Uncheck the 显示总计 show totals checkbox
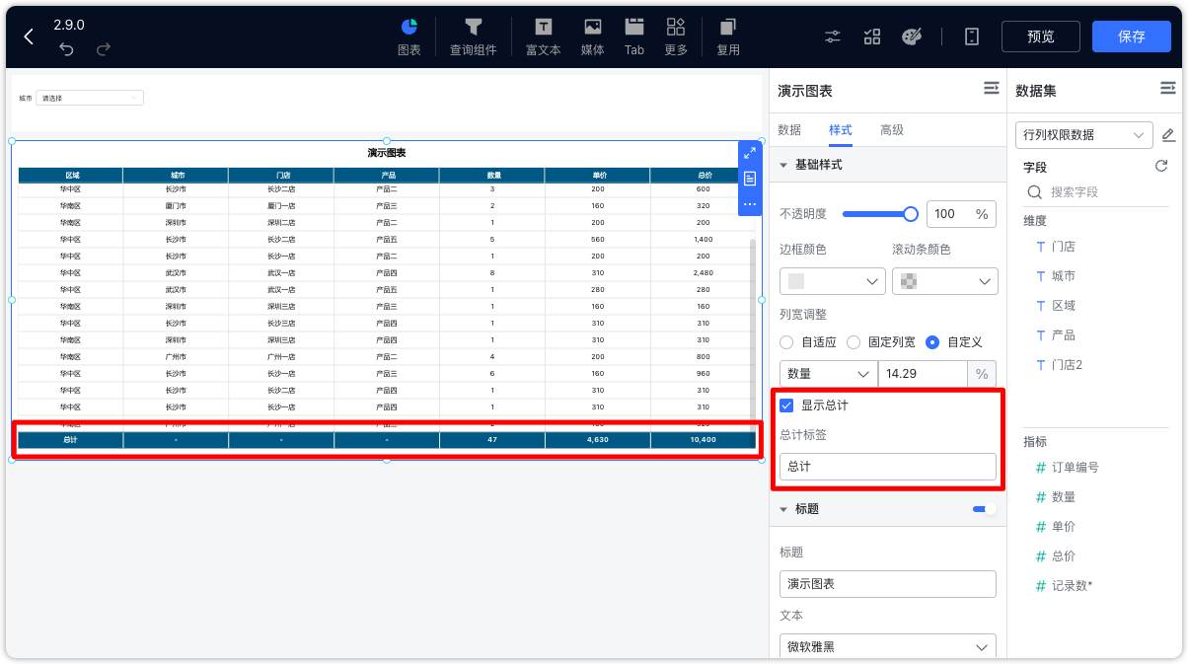Viewport: 1188px width, 664px height. 785,404
